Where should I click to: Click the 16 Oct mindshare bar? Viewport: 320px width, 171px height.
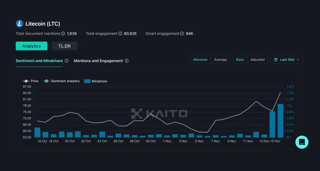pos(37,132)
